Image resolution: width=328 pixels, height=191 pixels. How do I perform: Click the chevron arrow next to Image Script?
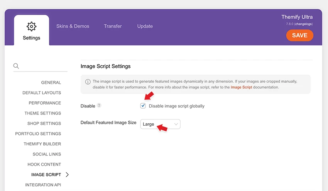[67, 175]
